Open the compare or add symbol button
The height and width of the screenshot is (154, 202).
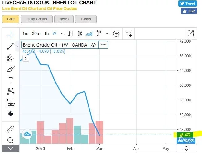(x=116, y=33)
